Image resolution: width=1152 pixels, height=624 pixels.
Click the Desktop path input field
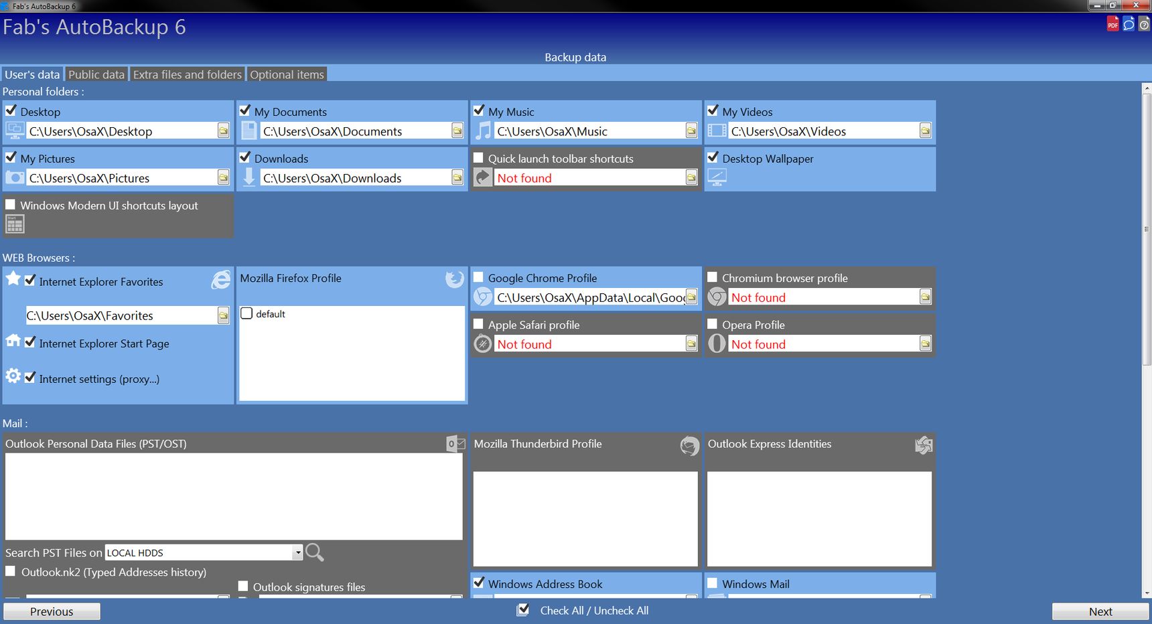[x=122, y=131]
